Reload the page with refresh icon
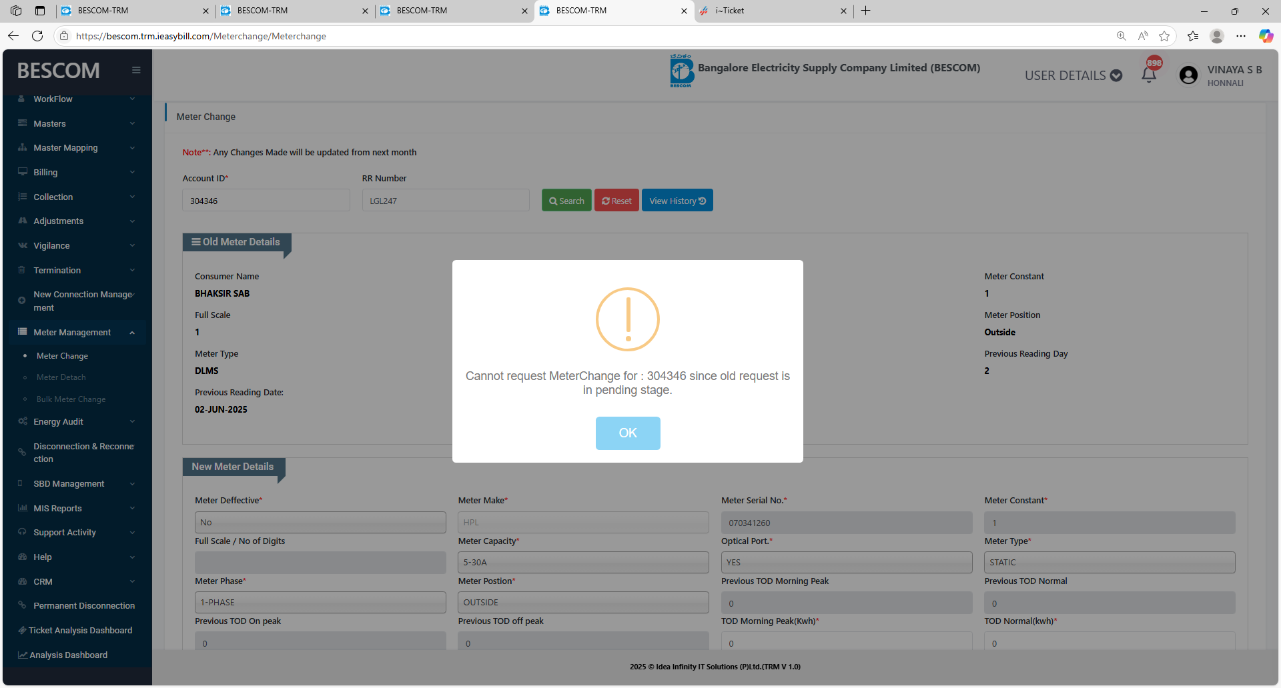Image resolution: width=1281 pixels, height=688 pixels. 37,36
